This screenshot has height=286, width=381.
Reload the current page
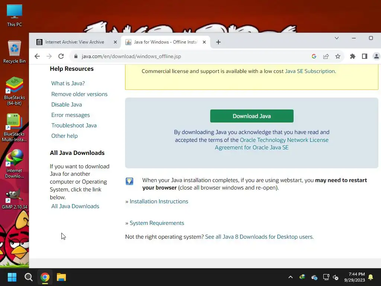click(x=61, y=57)
